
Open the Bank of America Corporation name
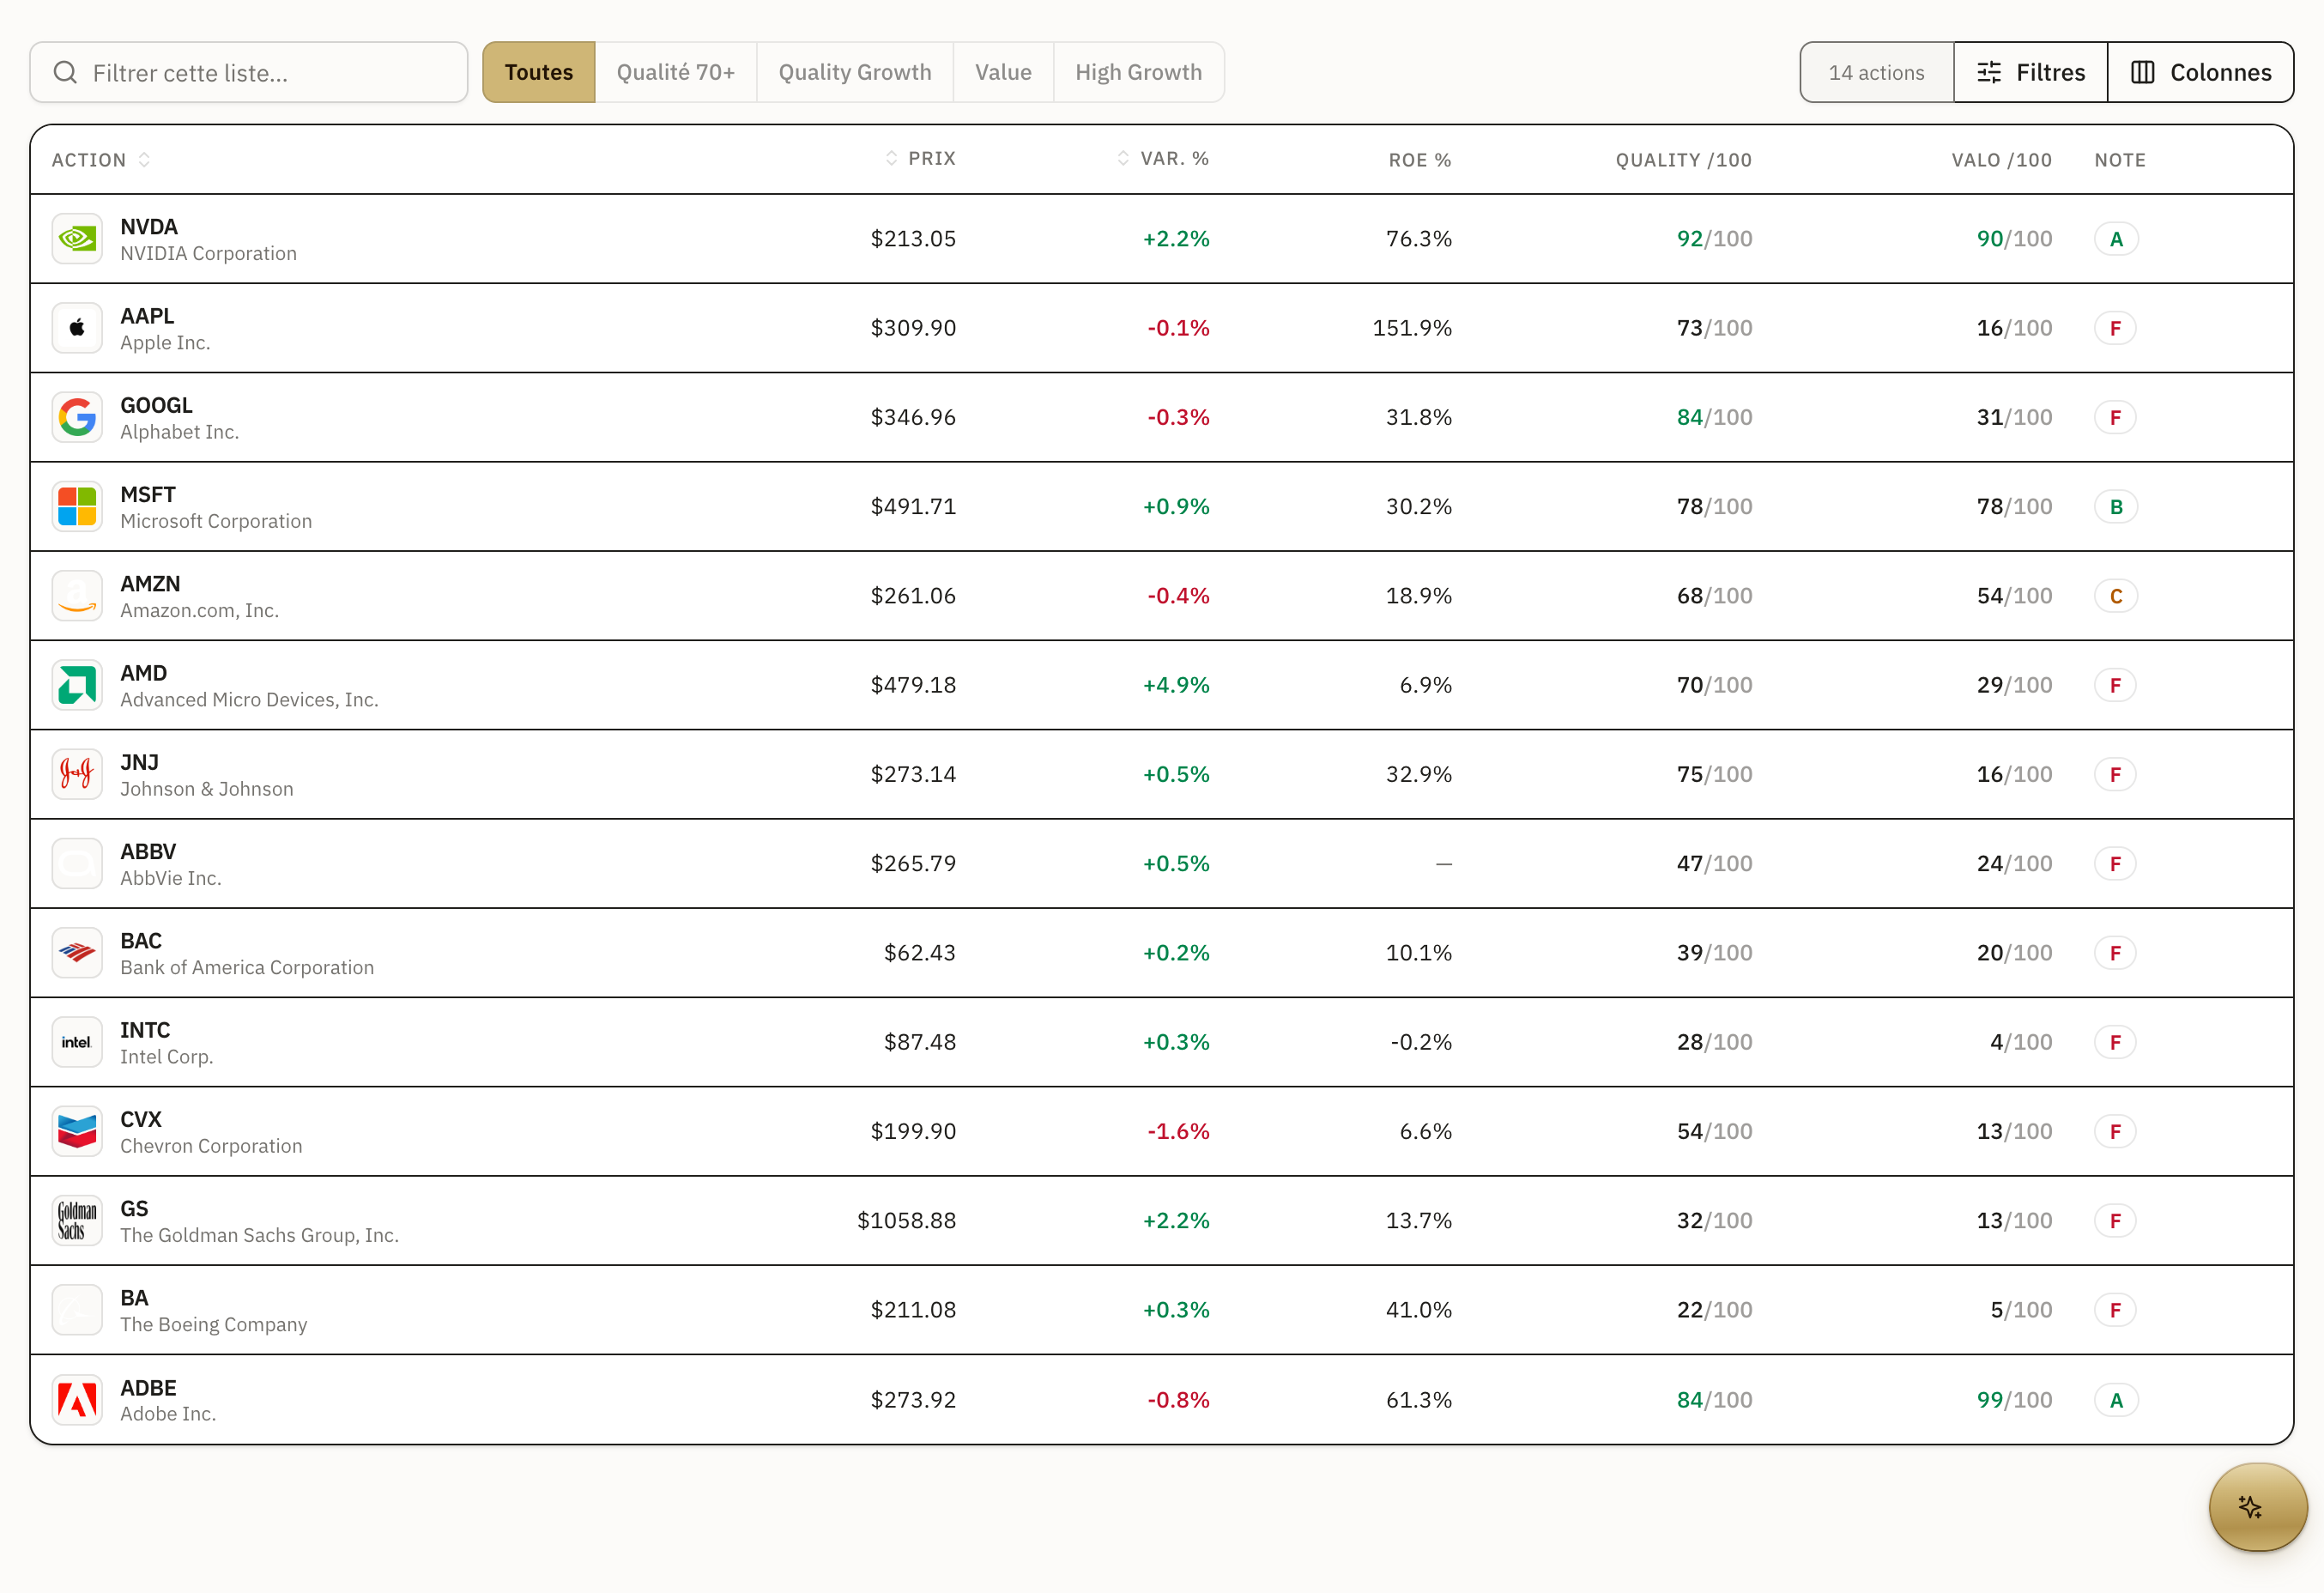pos(247,967)
